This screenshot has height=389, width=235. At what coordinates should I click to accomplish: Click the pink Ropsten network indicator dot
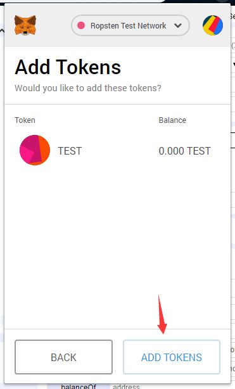81,25
